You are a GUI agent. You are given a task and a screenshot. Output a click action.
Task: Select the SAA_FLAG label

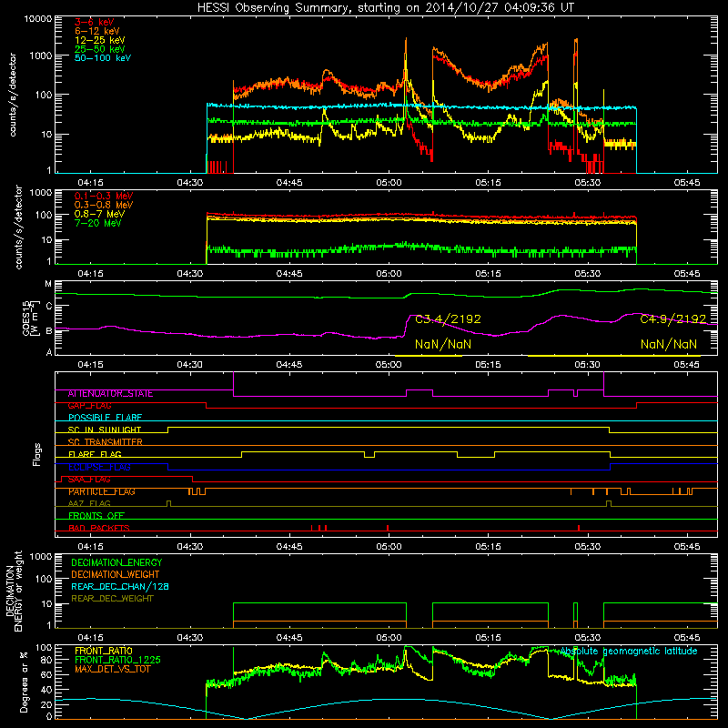click(x=89, y=480)
